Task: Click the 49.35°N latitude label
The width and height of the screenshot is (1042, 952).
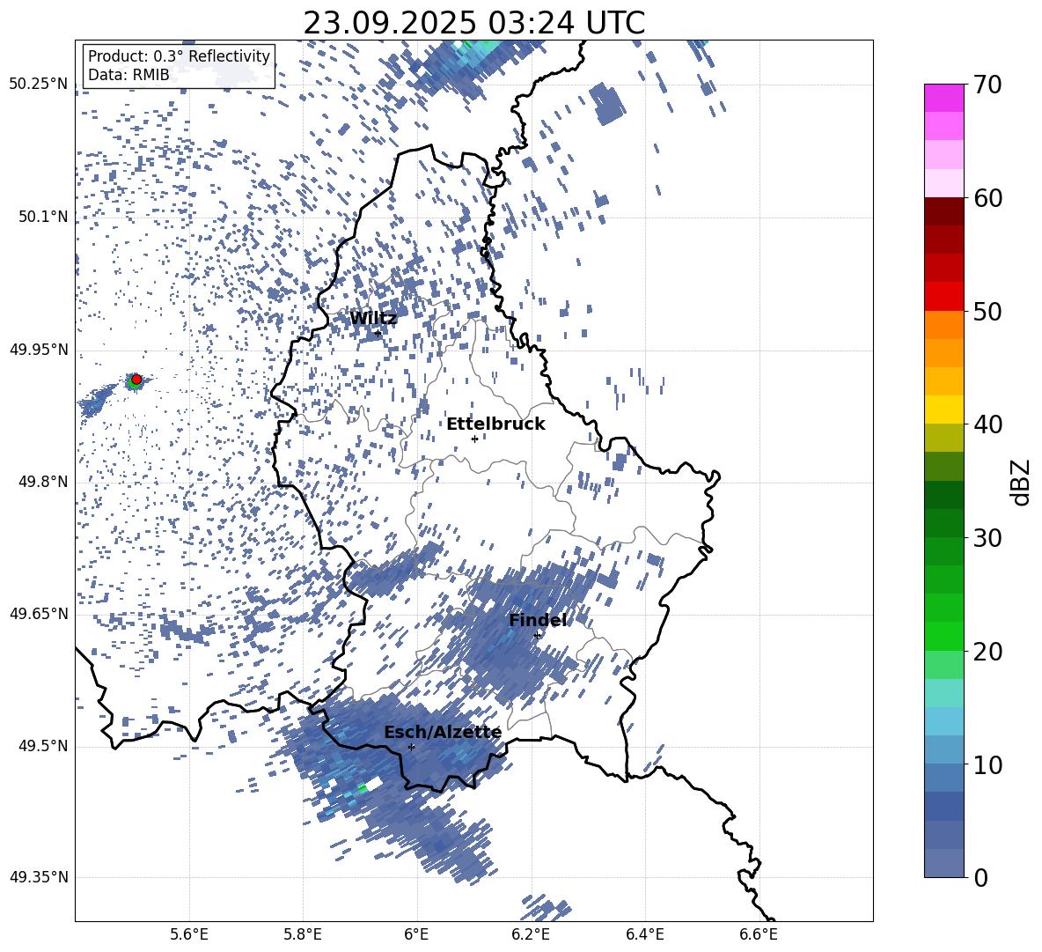Action: pyautogui.click(x=39, y=877)
